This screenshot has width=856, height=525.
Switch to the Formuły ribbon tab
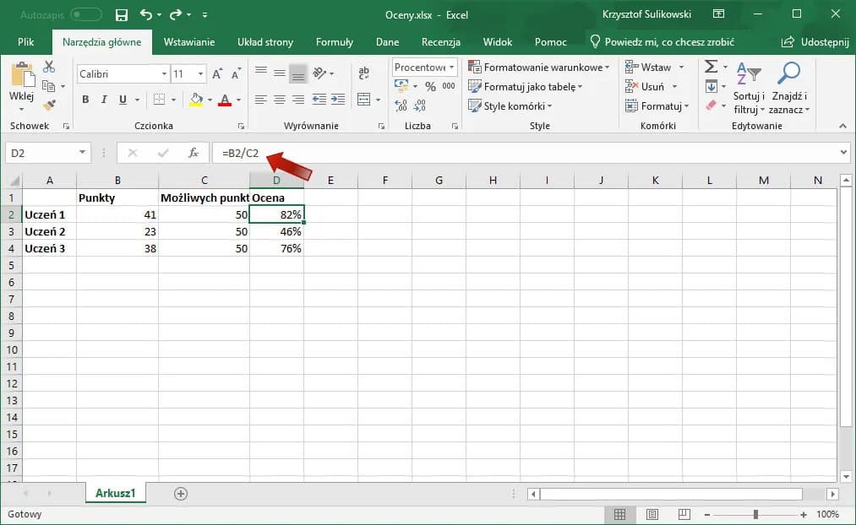pyautogui.click(x=334, y=42)
